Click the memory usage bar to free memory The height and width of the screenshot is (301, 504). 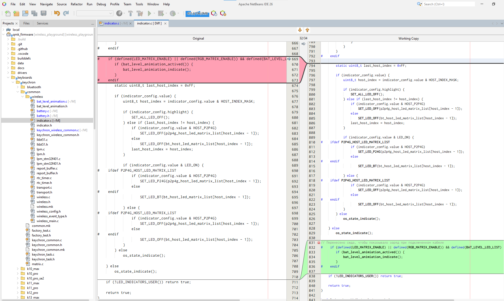pyautogui.click(x=197, y=13)
